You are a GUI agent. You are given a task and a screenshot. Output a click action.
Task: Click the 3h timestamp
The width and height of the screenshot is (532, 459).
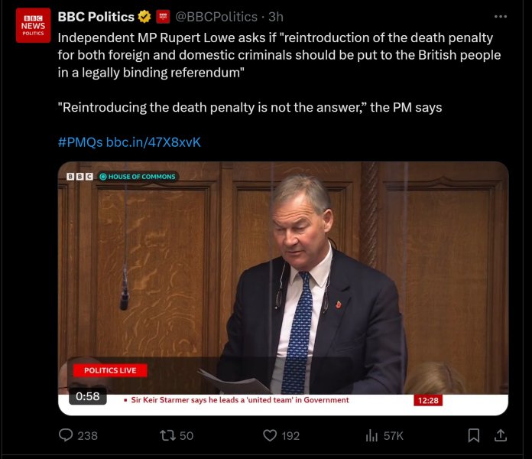tap(276, 17)
